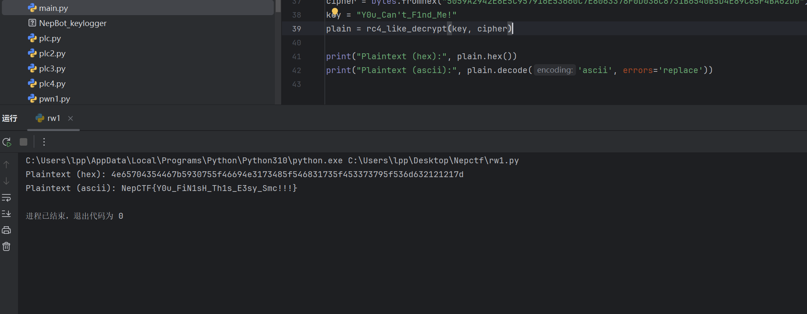Image resolution: width=807 pixels, height=314 pixels.
Task: Toggle soft-wrap in the run console
Action: pyautogui.click(x=6, y=197)
